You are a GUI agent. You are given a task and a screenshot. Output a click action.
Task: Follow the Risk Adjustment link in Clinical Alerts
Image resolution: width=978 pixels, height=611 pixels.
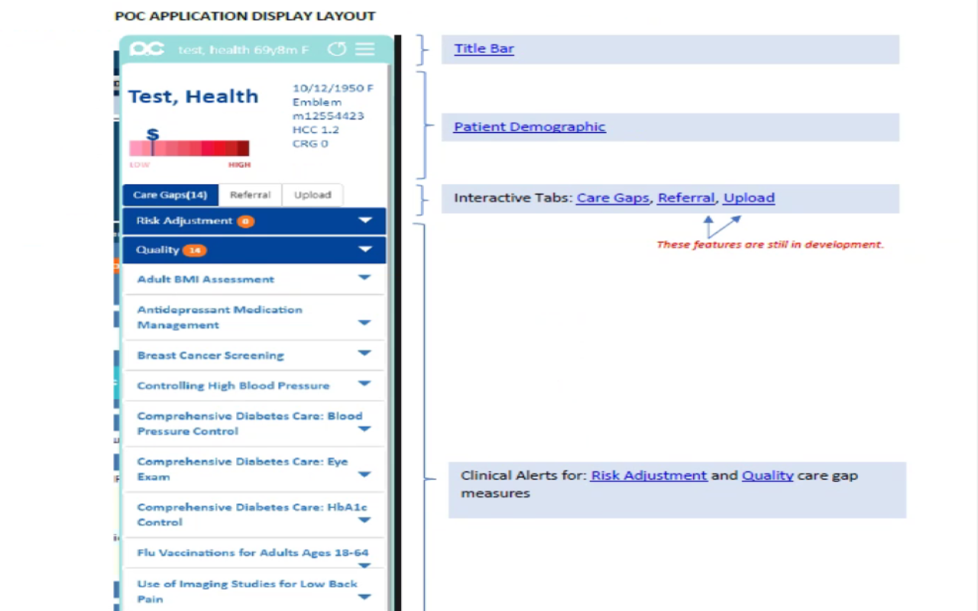point(649,475)
